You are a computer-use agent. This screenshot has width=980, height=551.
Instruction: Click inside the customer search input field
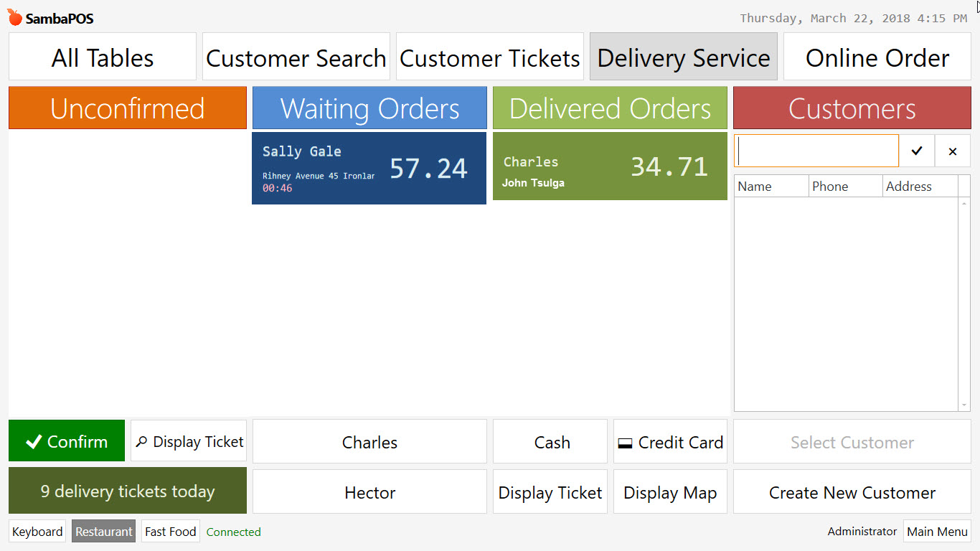[x=816, y=151]
